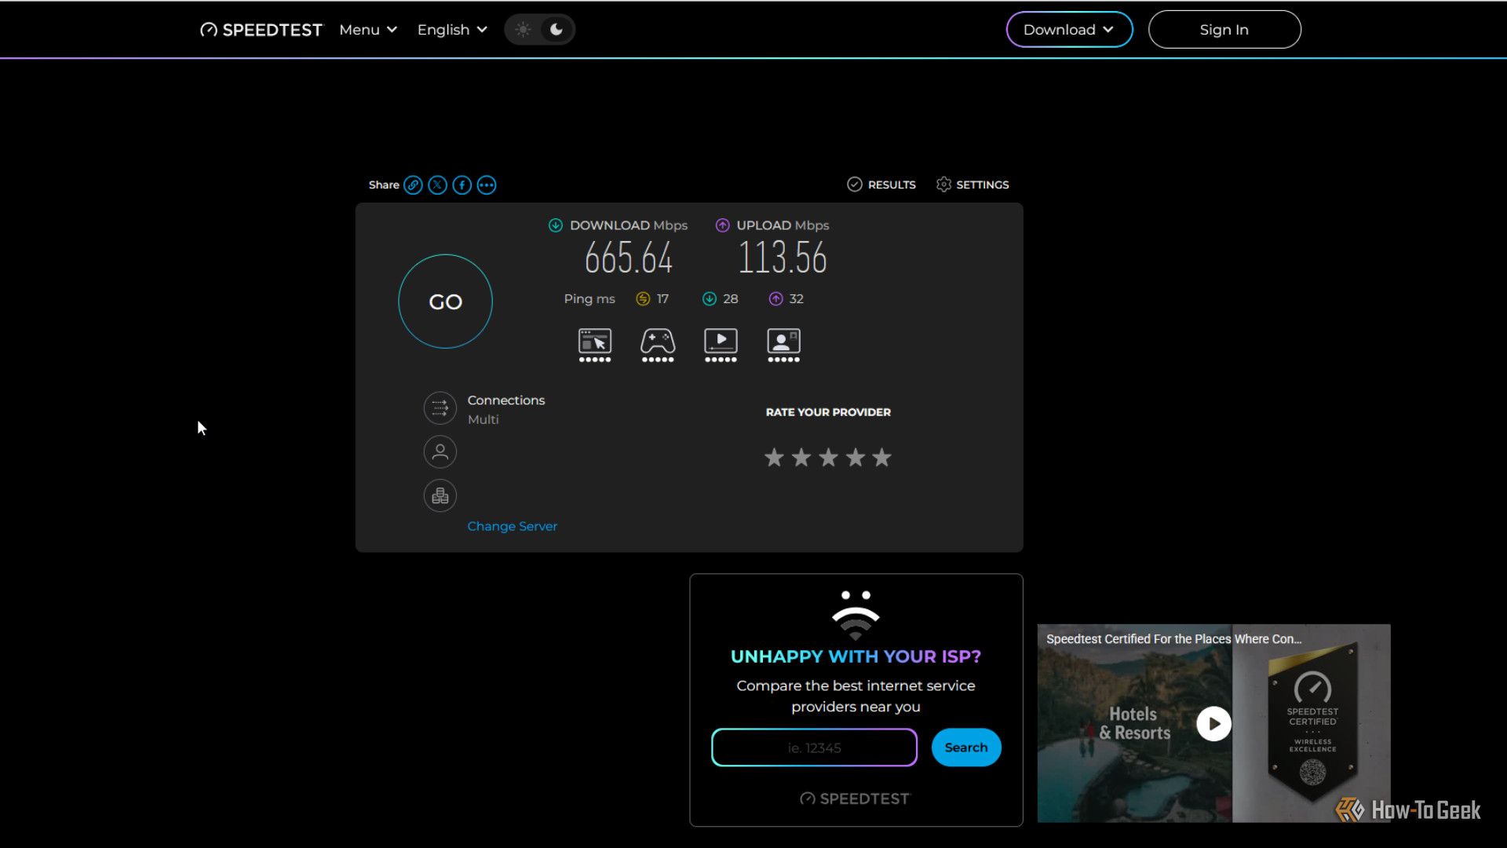Click the upload speed value 113.56
This screenshot has width=1507, height=848.
783,258
